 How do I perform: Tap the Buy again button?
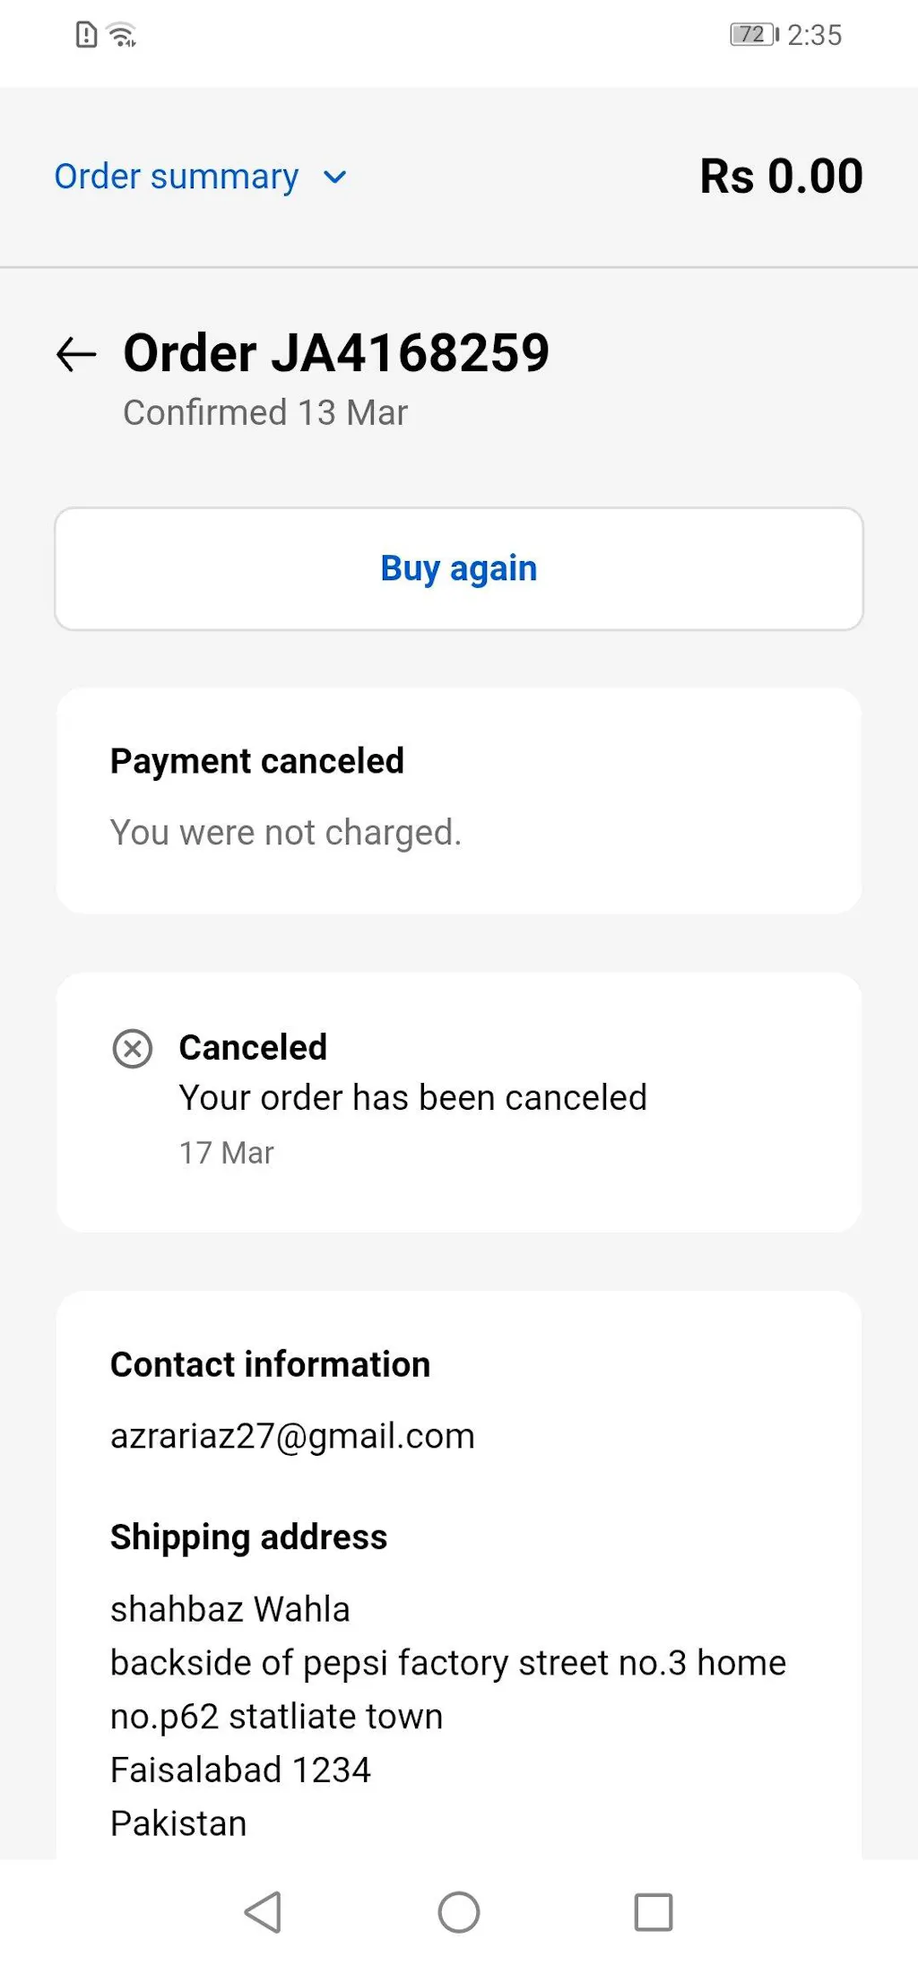459,569
